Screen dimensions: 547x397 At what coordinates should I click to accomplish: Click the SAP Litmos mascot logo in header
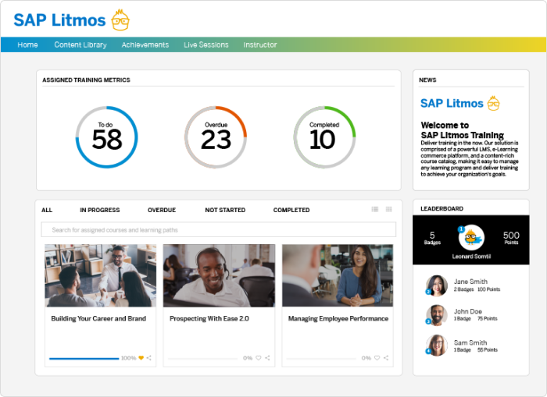[120, 19]
